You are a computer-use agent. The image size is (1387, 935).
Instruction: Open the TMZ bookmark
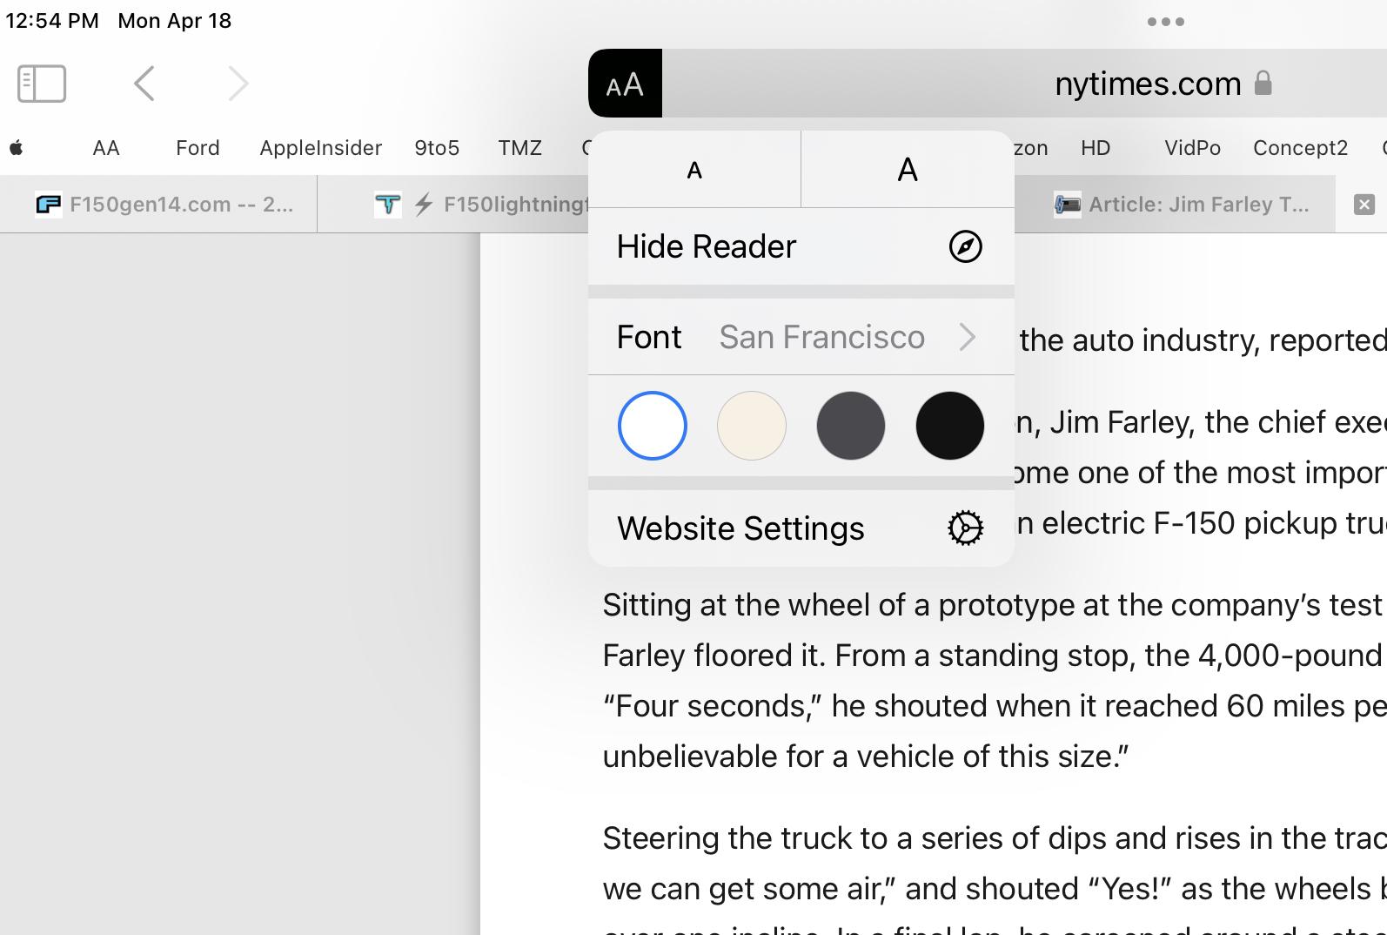[520, 148]
